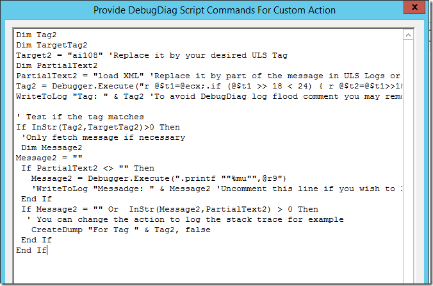Click the 'Message2 = ""' assignment line
The width and height of the screenshot is (433, 286).
(49, 158)
